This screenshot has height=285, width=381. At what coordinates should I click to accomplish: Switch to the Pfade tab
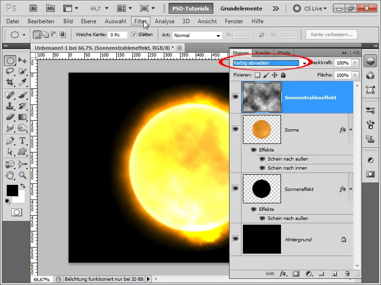click(x=284, y=53)
